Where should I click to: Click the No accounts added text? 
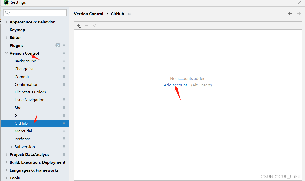pyautogui.click(x=188, y=78)
